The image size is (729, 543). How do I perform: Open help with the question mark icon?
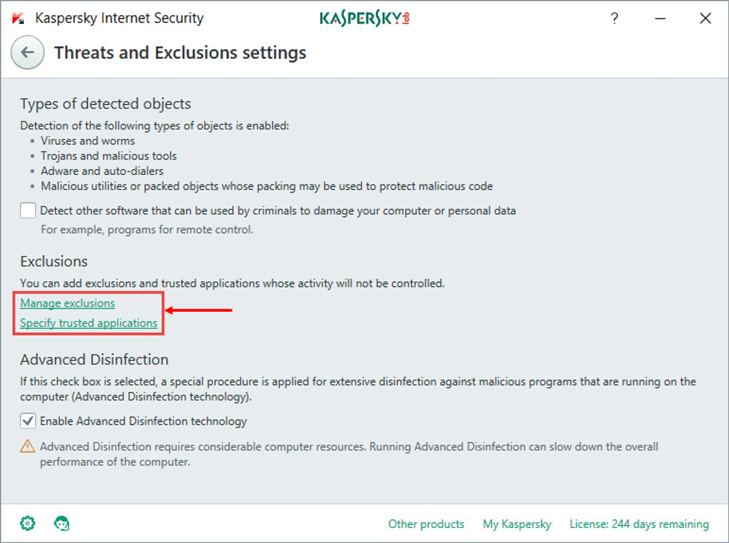[614, 18]
